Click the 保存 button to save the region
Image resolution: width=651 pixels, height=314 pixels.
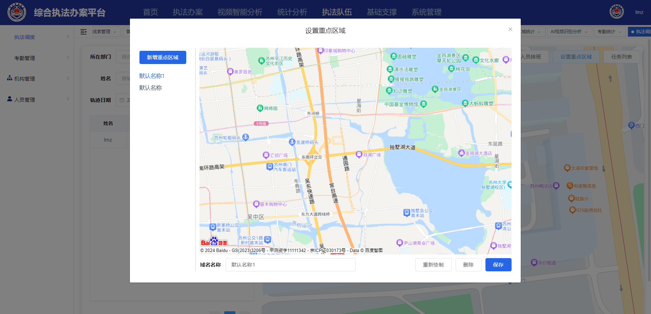[498, 265]
